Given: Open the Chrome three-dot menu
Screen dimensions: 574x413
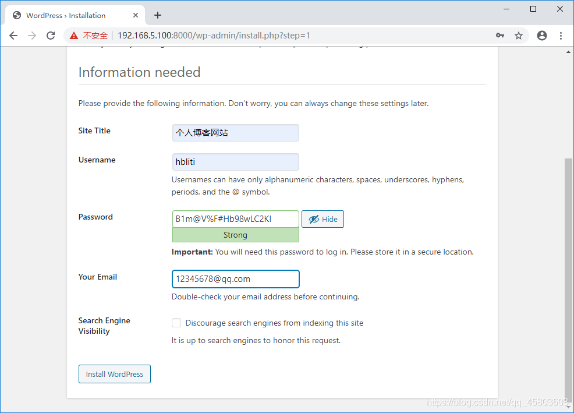Looking at the screenshot, I should click(x=561, y=36).
